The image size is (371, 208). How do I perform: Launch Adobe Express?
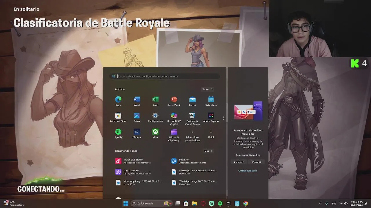(x=211, y=117)
